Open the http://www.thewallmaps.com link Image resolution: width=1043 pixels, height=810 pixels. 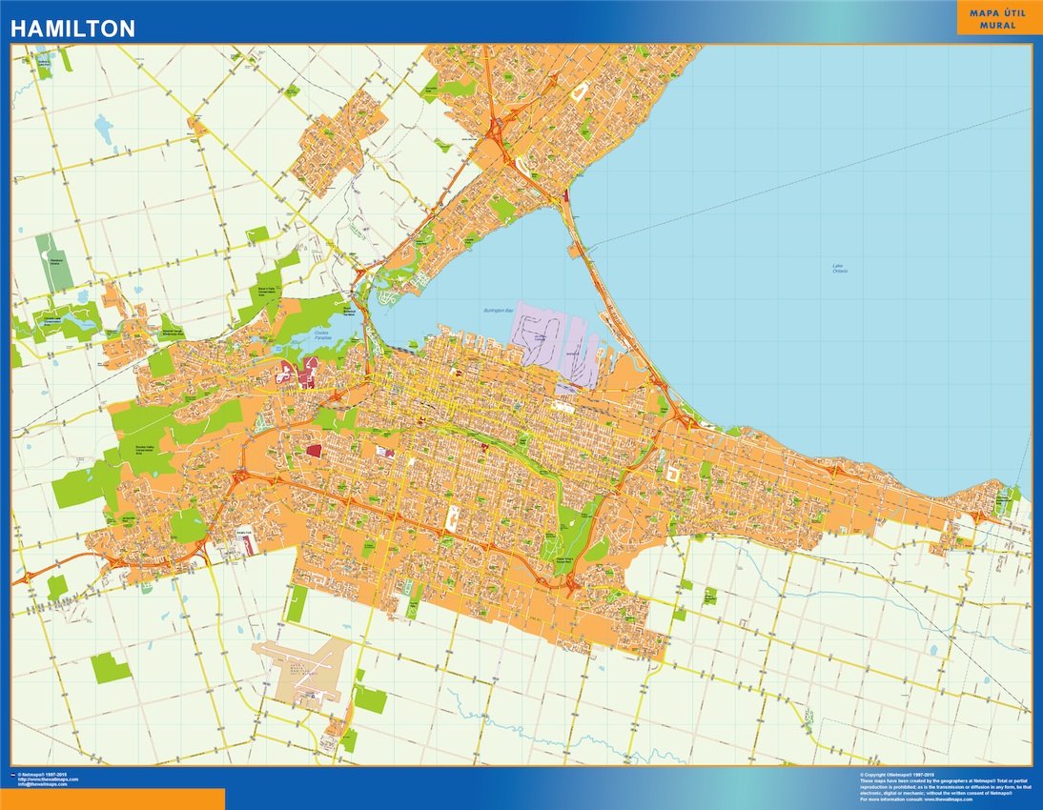46,778
